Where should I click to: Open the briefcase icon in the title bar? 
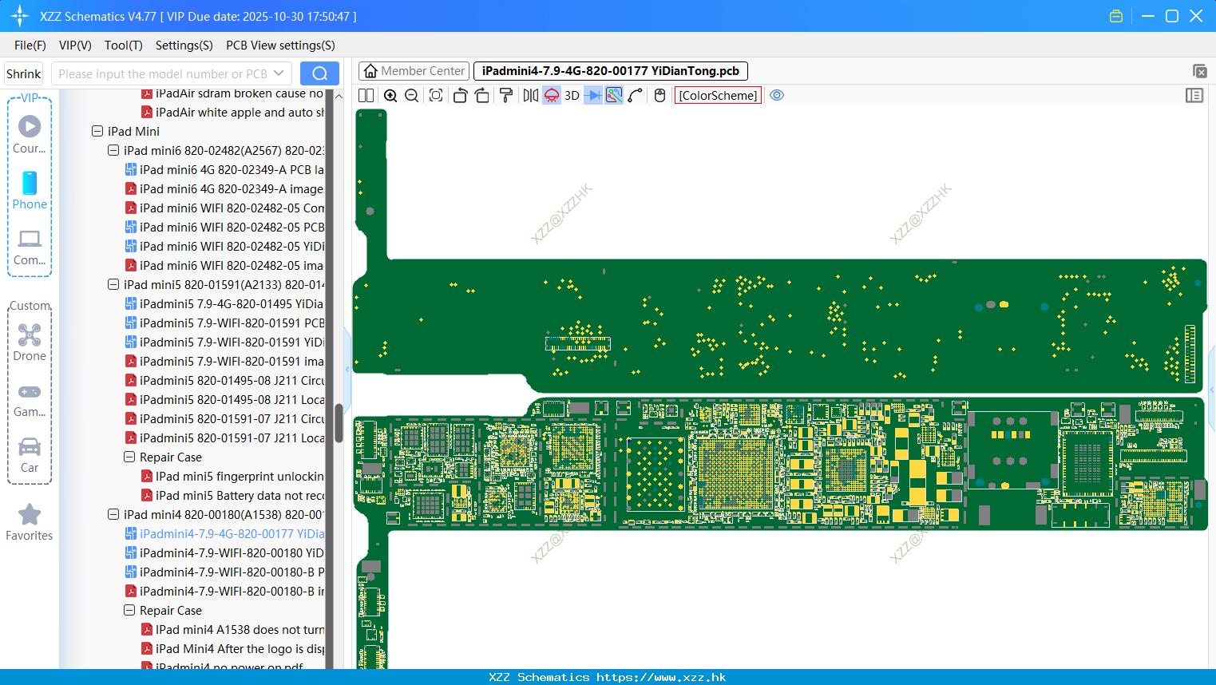click(1116, 16)
